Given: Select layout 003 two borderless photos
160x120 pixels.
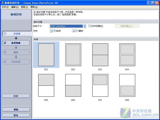Looking at the screenshot, I should [100, 55].
